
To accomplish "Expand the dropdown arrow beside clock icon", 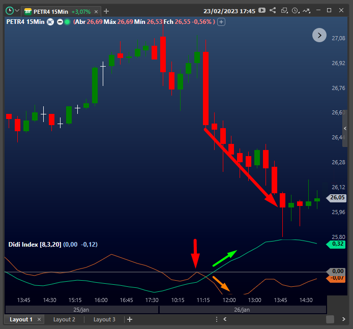I will pos(17,11).
